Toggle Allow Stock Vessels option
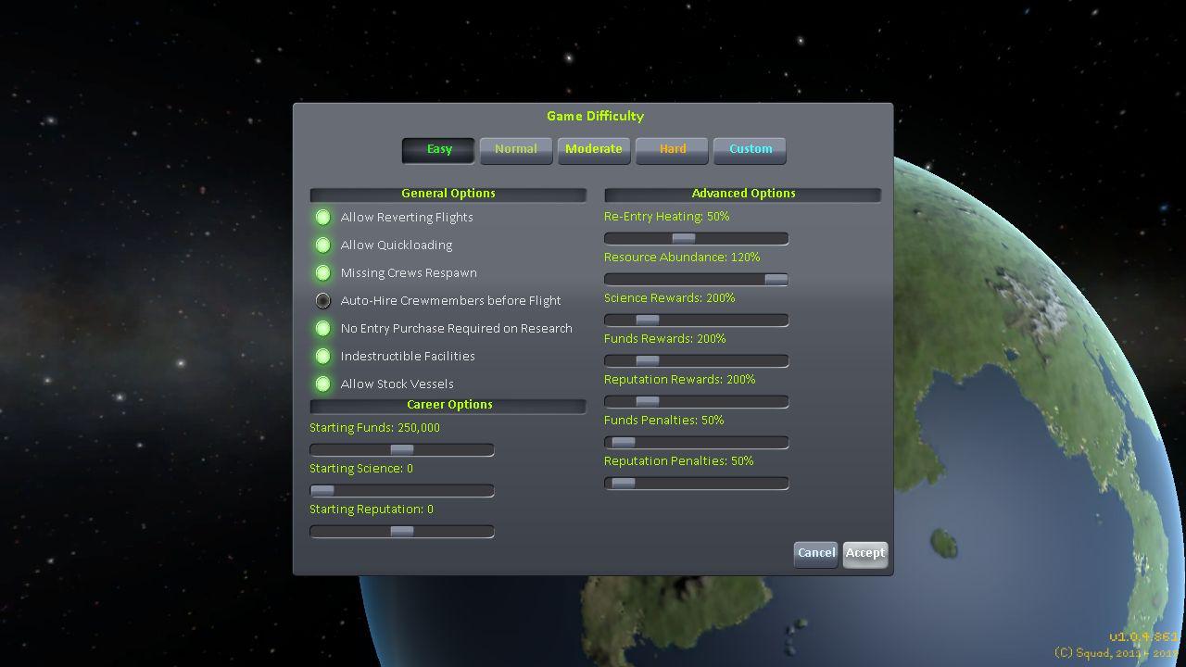This screenshot has height=667, width=1186. pos(322,384)
